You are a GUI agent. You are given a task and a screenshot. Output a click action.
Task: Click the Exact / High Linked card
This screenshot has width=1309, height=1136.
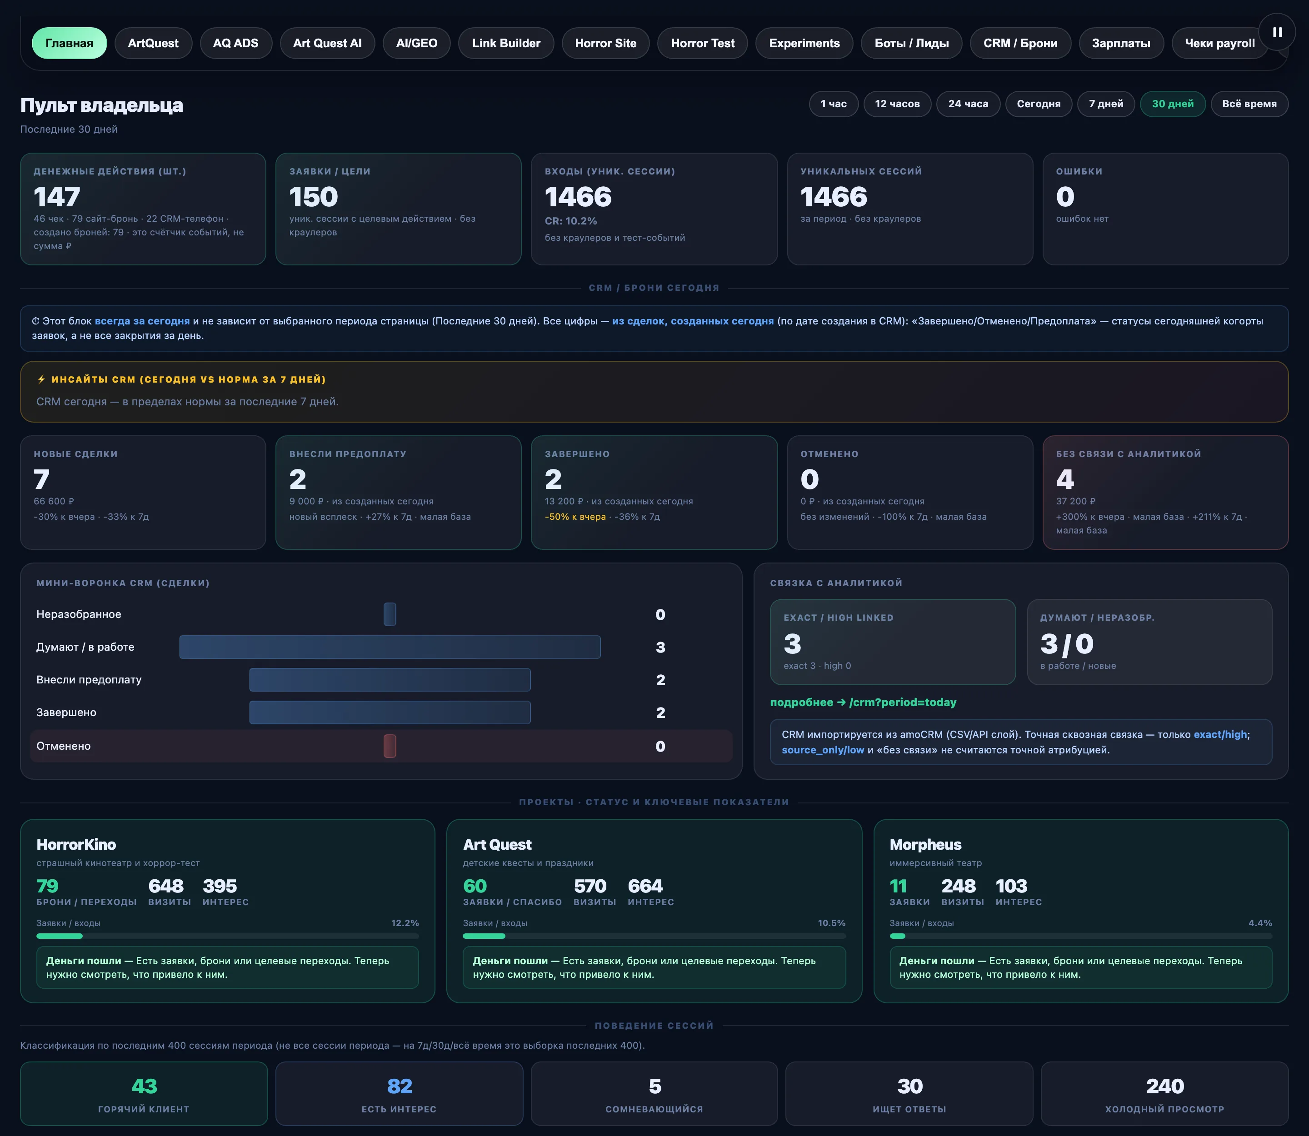[x=892, y=642]
